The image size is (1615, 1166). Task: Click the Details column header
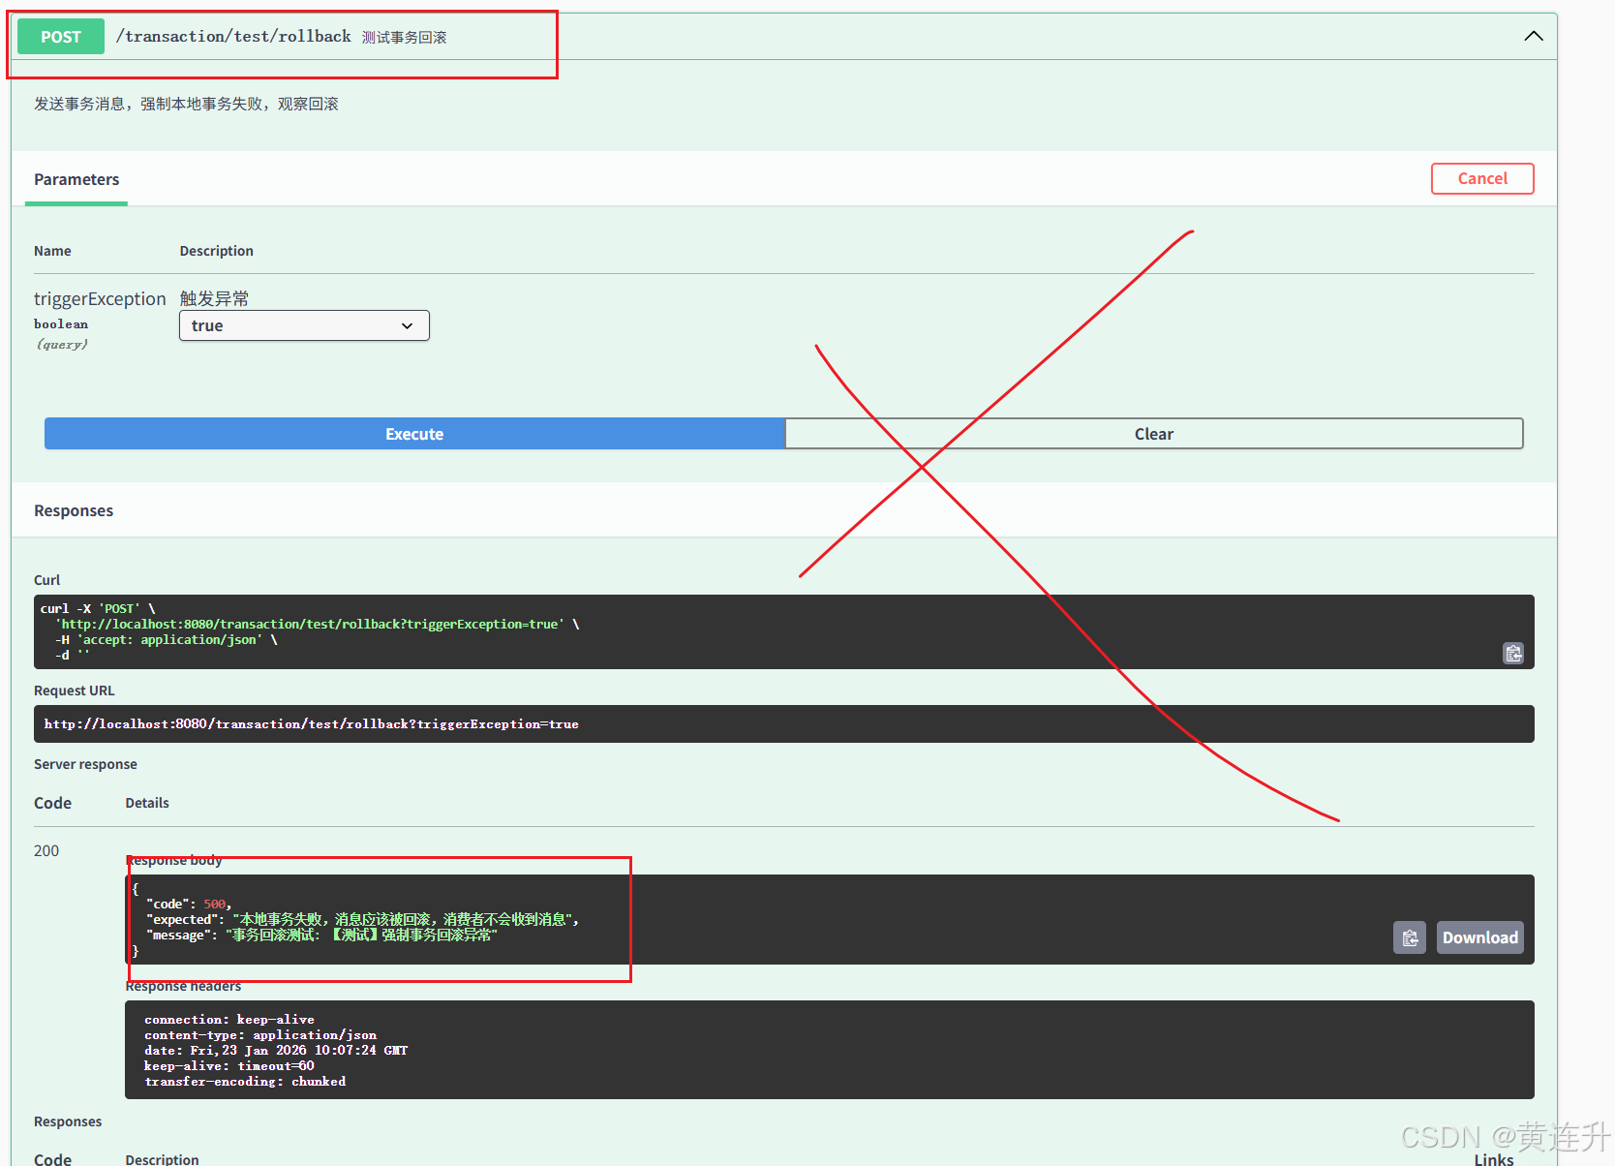[x=147, y=803]
